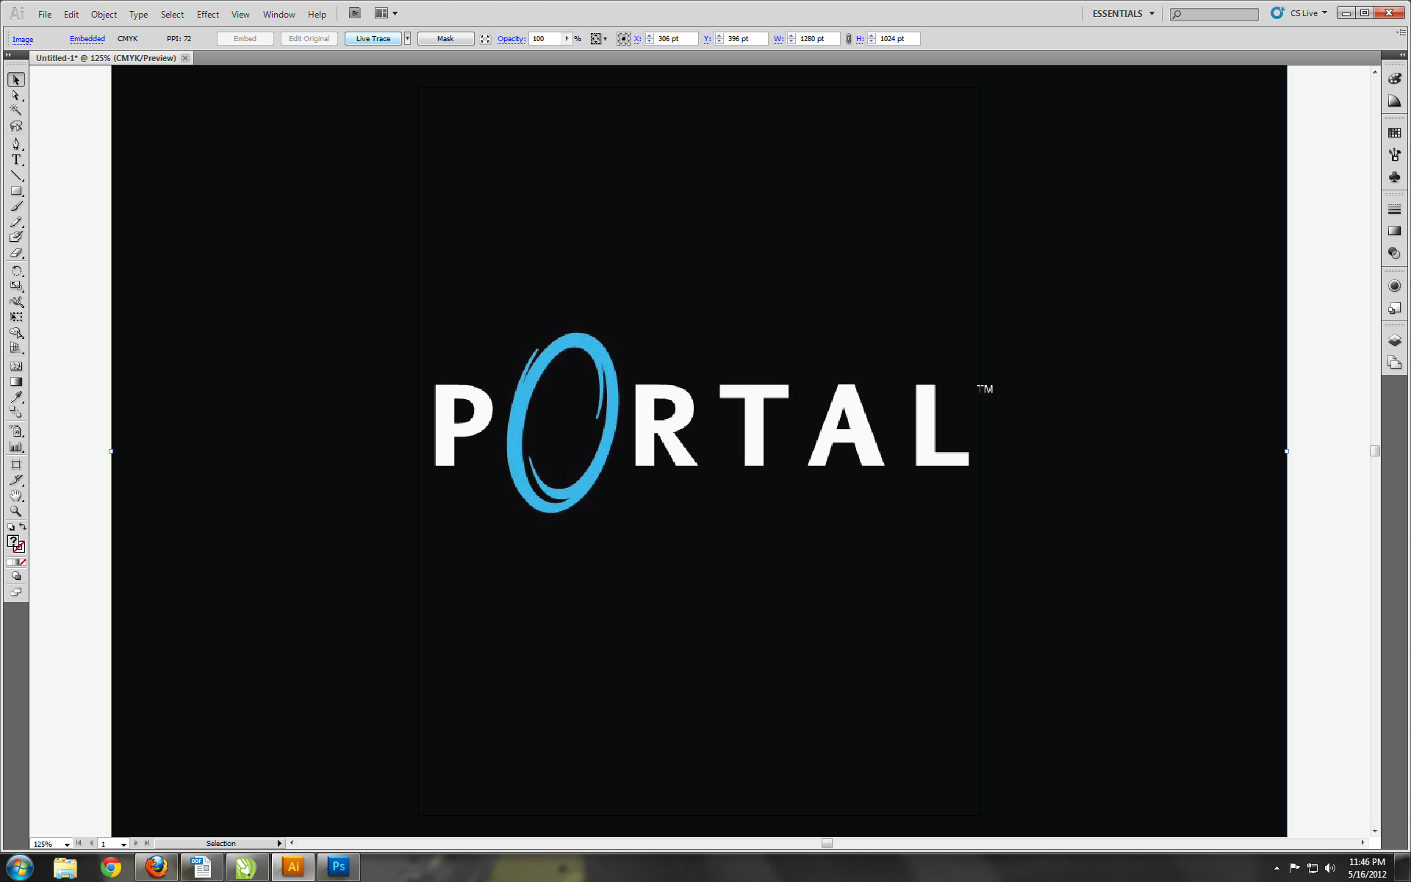This screenshot has height=882, width=1411.
Task: Open the Arrange Documents dropdown
Action: (386, 13)
